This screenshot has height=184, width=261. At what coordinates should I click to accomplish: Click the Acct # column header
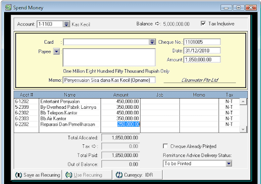[x=27, y=95]
